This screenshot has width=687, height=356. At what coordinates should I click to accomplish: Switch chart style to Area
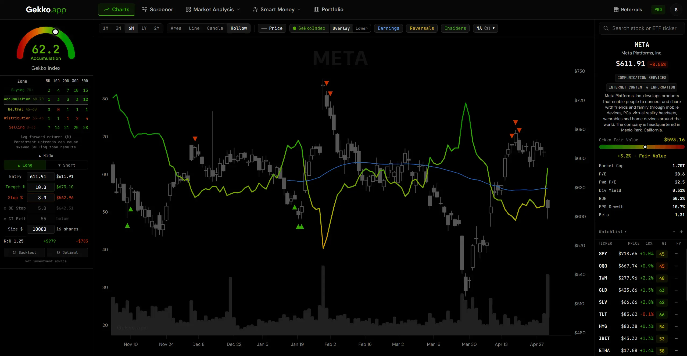pos(176,28)
